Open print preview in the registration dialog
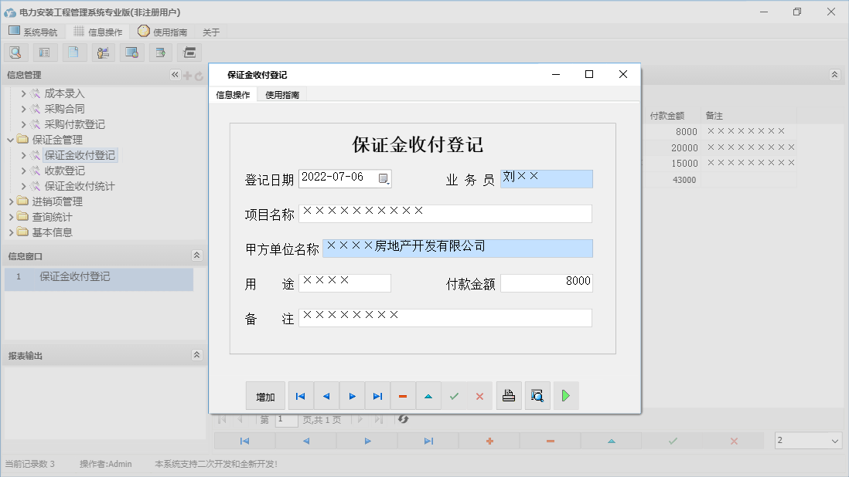Viewport: 849px width, 477px height. (x=537, y=395)
